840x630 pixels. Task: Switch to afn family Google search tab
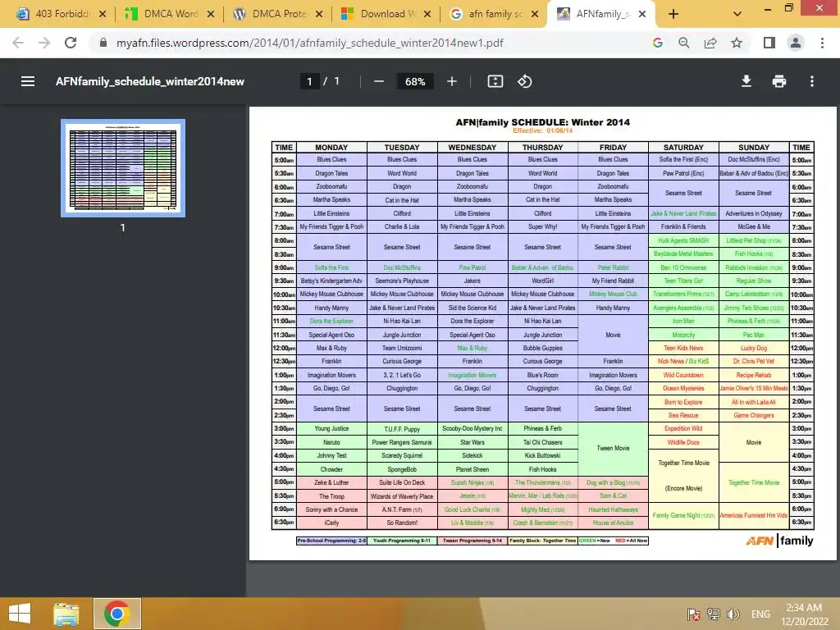(495, 14)
